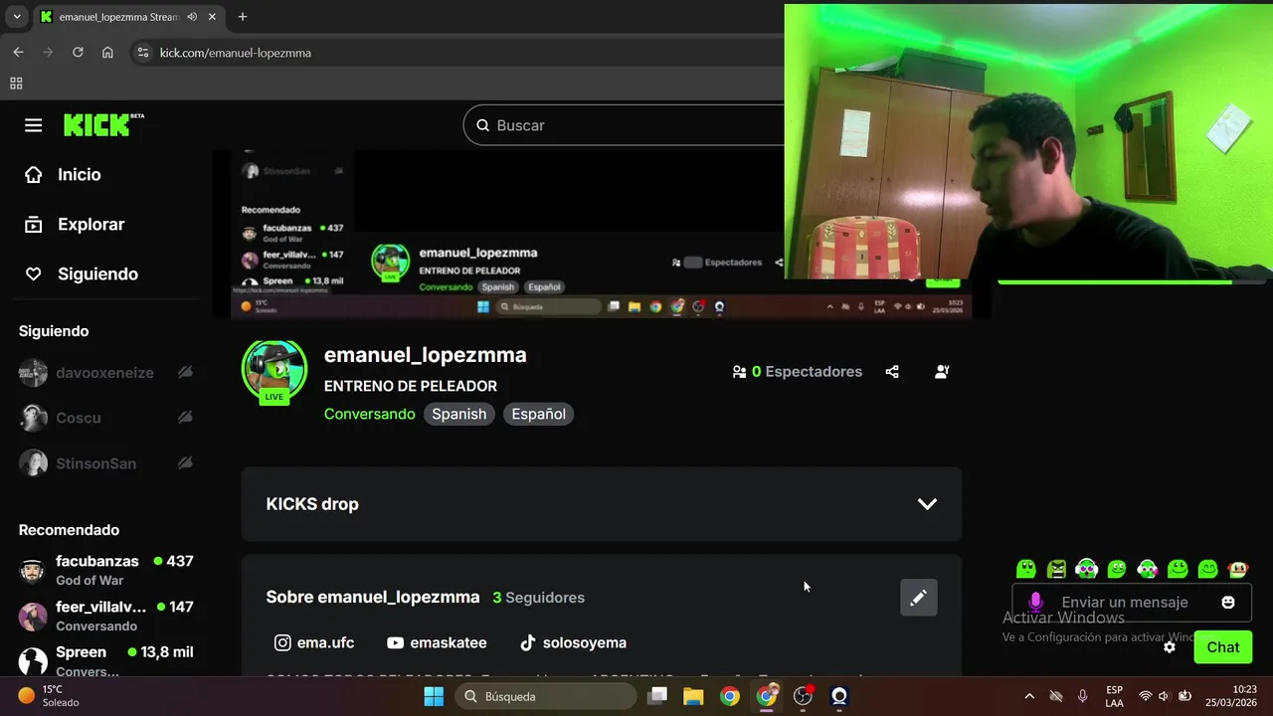Click the site info icon in address bar
Screen dimensions: 1273x716
(142, 53)
